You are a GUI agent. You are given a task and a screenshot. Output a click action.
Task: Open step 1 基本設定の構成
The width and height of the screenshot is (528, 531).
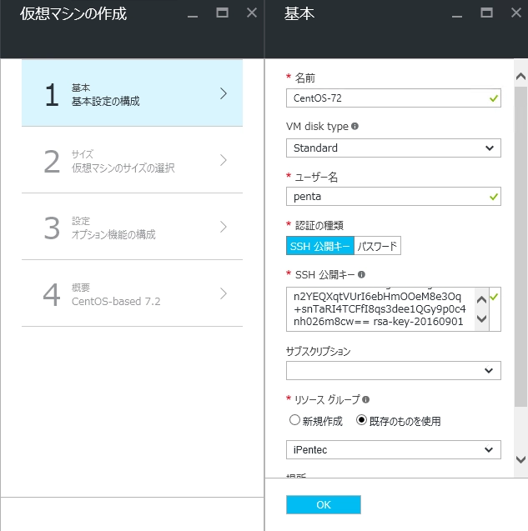(x=132, y=93)
